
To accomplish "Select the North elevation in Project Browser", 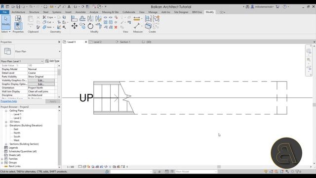I will tap(17, 133).
